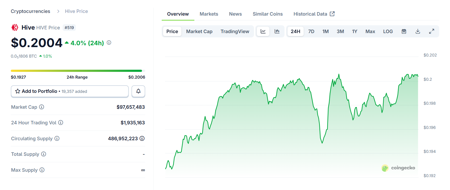Download chart data icon
The height and width of the screenshot is (190, 450).
418,31
